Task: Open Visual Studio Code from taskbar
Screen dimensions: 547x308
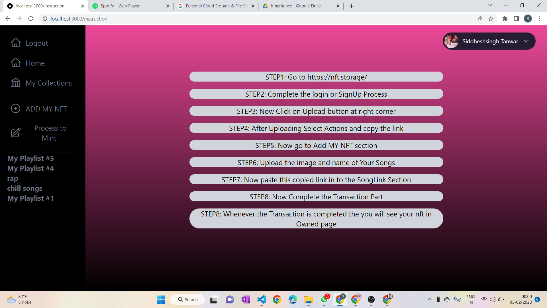Action: (261, 299)
